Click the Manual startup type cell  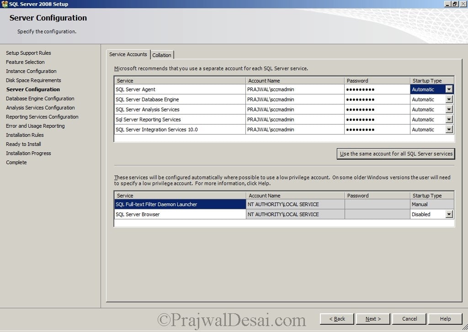[x=432, y=204]
